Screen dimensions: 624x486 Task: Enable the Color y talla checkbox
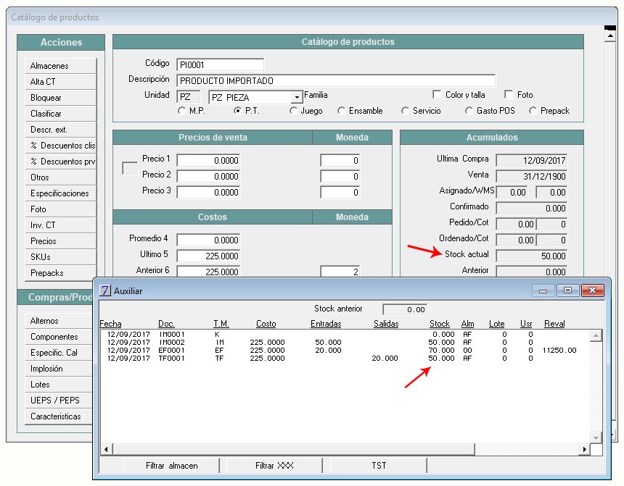pyautogui.click(x=437, y=95)
